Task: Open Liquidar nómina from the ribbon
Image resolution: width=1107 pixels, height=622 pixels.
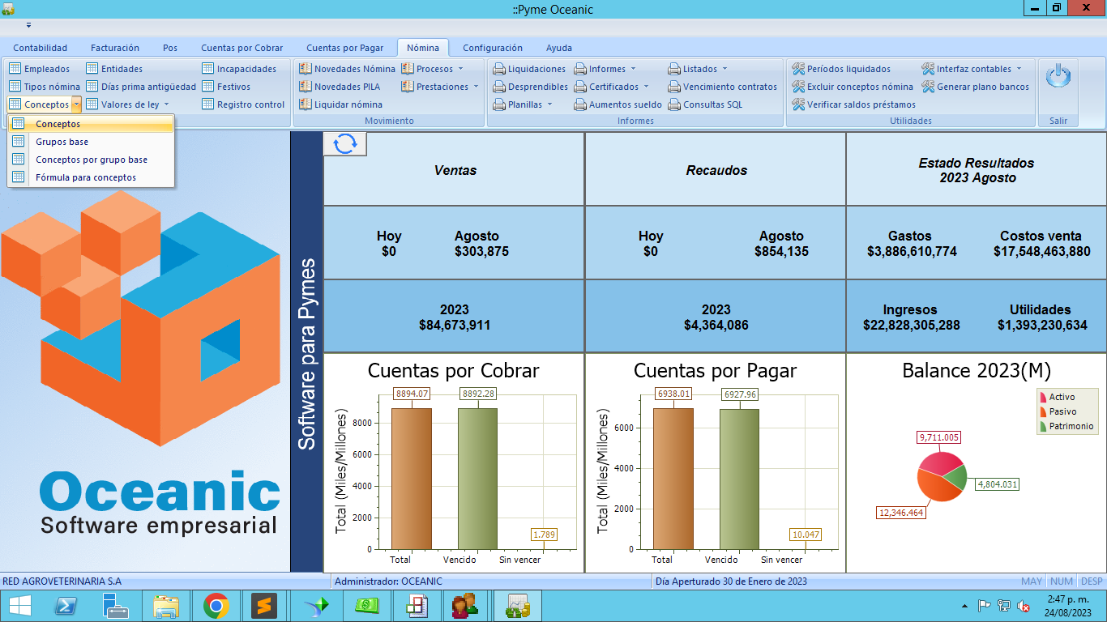Action: pyautogui.click(x=340, y=104)
